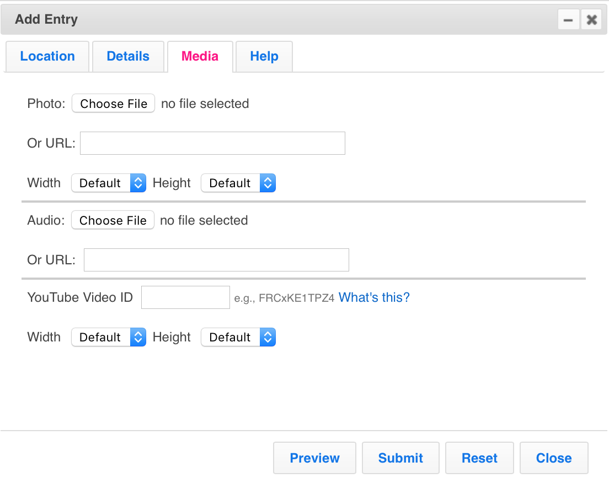The height and width of the screenshot is (489, 609).
Task: Click the Close button at bottom
Action: pos(554,458)
